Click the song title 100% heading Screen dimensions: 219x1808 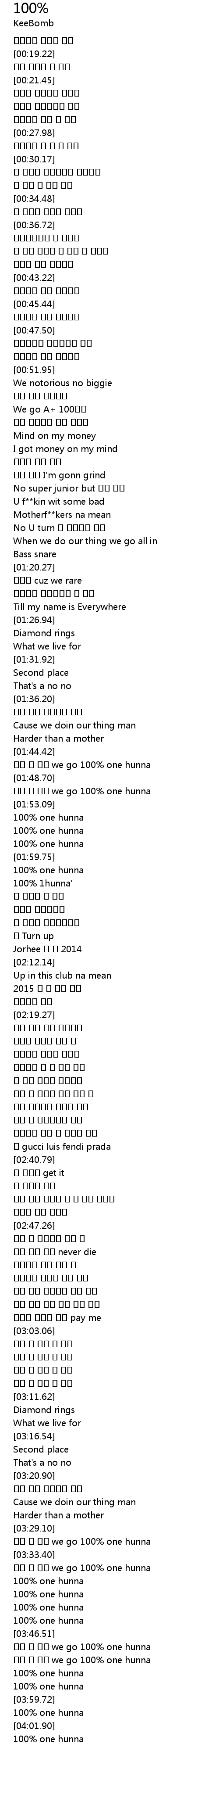point(31,8)
